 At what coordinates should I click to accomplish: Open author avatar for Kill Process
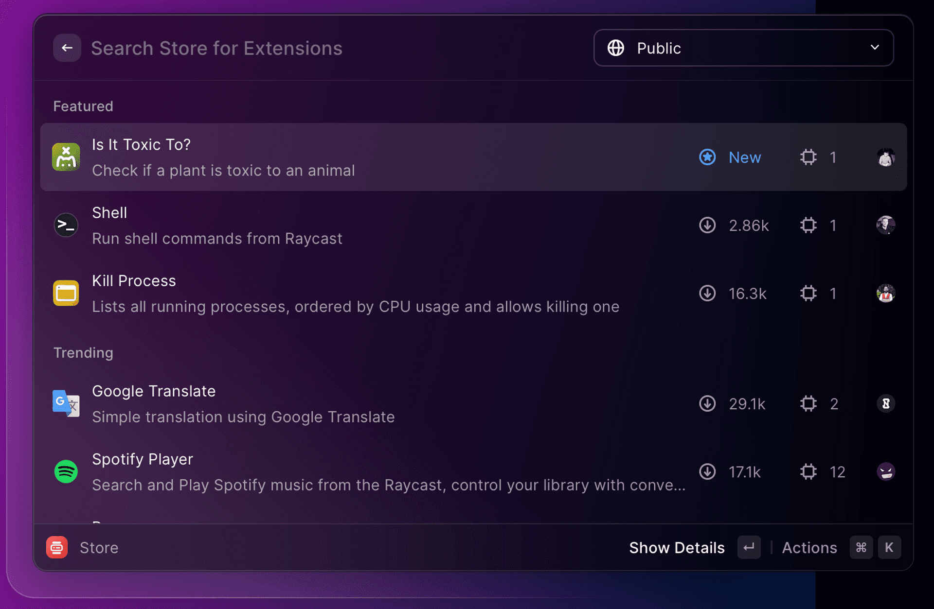[886, 293]
